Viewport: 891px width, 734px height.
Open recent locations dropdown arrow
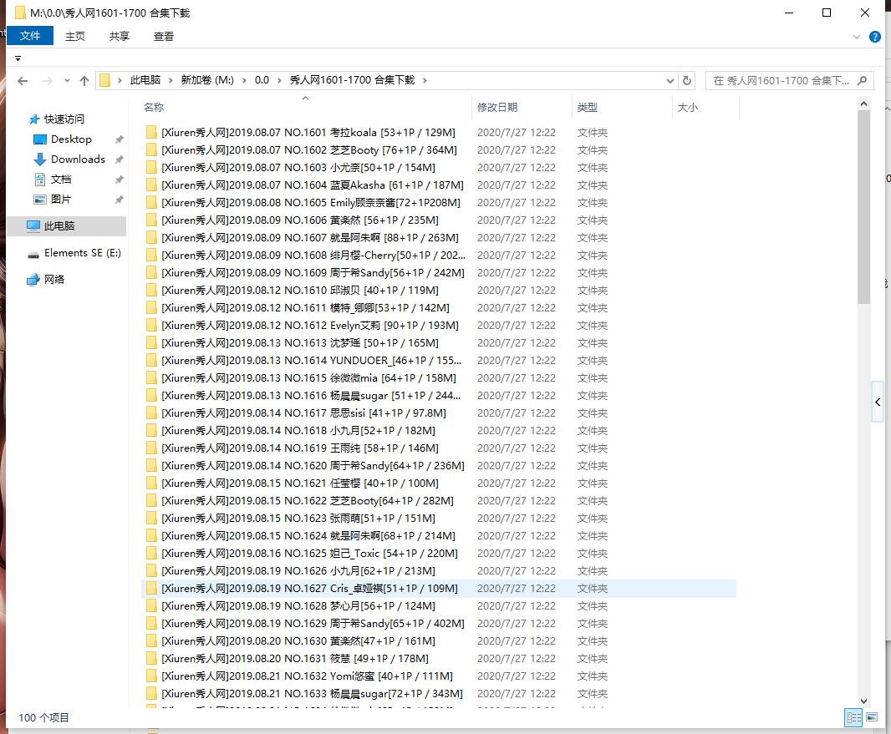66,81
